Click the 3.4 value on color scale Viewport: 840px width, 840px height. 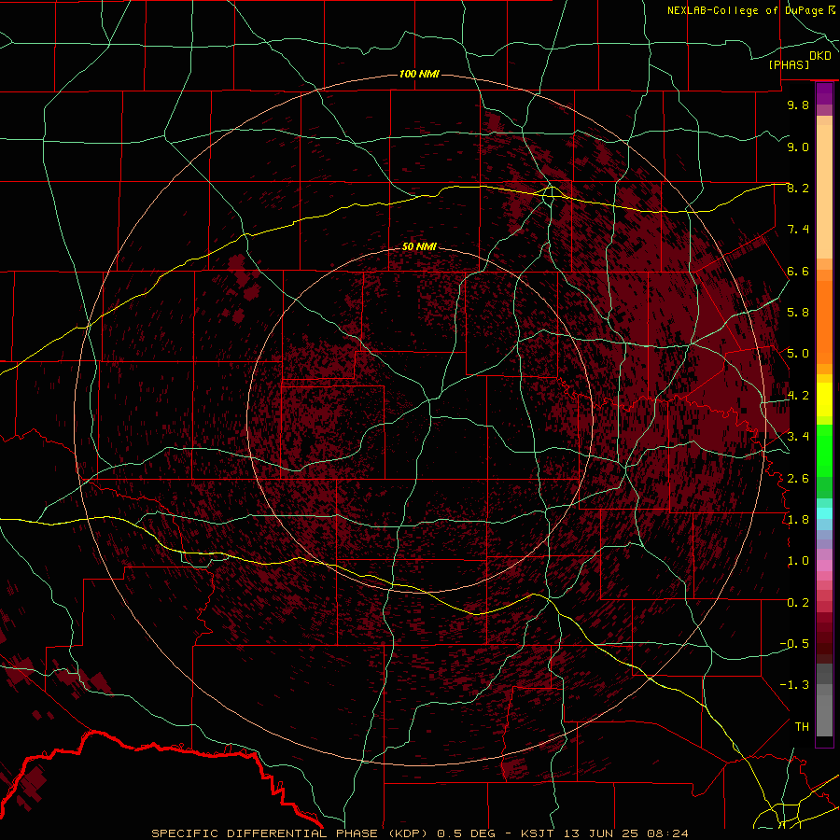pyautogui.click(x=798, y=437)
